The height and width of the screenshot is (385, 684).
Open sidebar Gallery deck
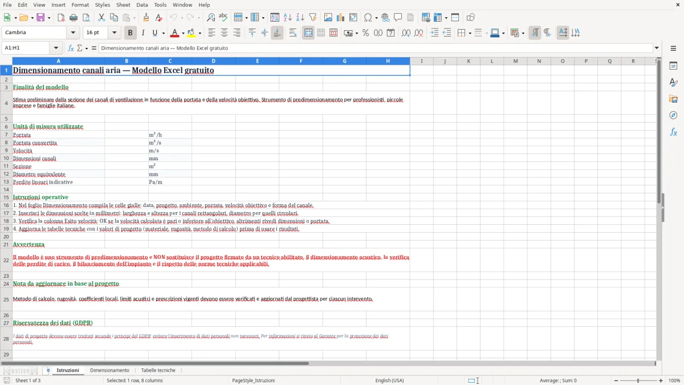click(x=673, y=99)
